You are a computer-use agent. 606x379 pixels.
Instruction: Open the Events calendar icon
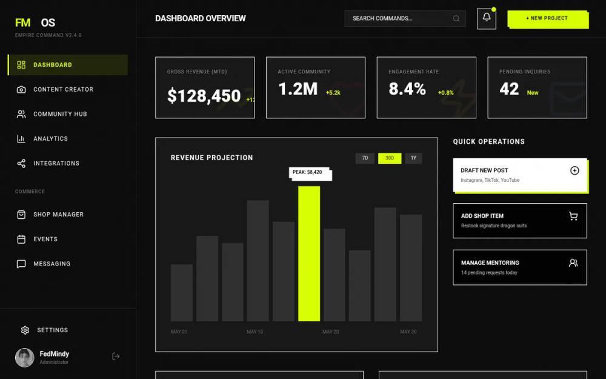coord(20,239)
